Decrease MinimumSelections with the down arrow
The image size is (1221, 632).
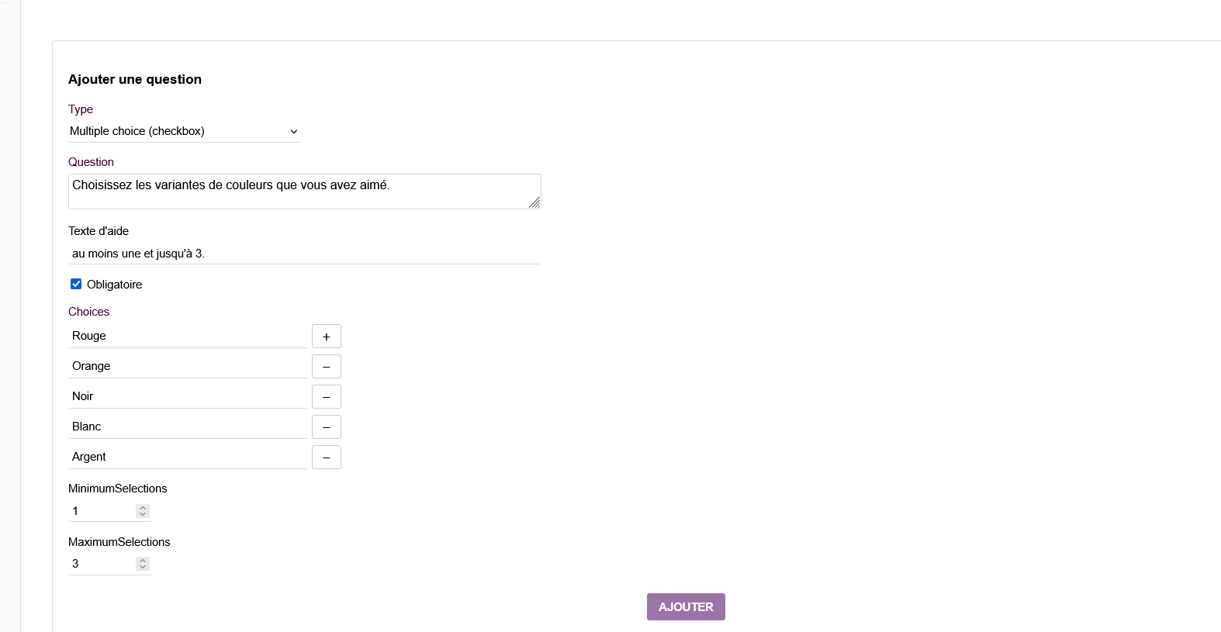(143, 514)
